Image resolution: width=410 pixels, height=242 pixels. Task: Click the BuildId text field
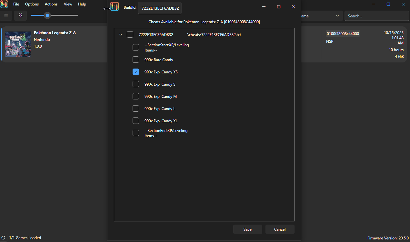coord(160,8)
